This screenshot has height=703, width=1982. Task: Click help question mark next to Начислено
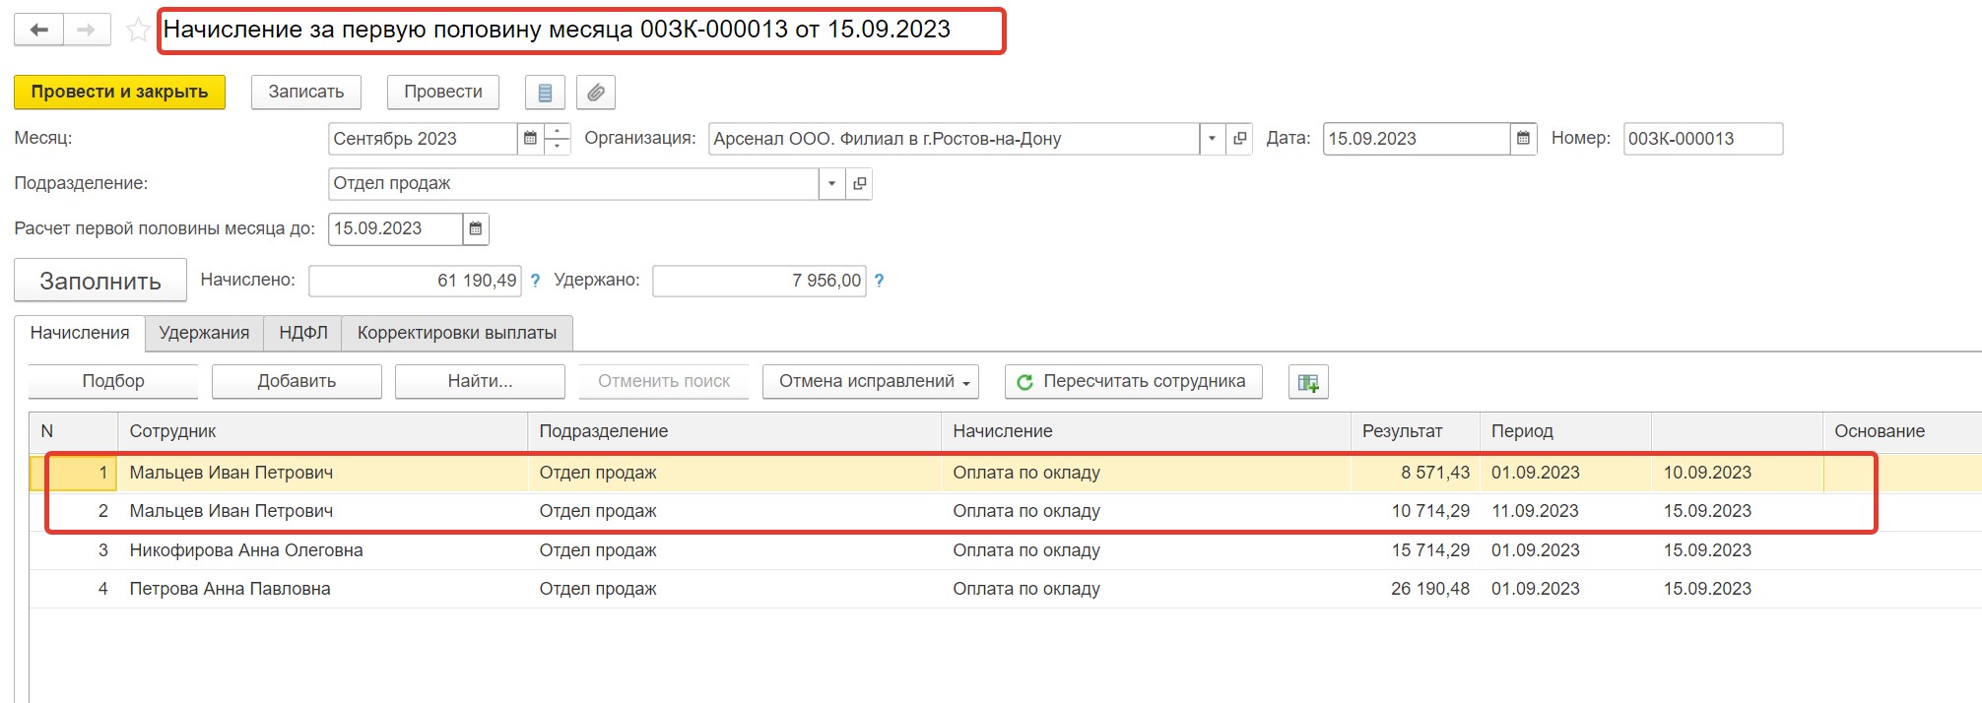(x=535, y=281)
